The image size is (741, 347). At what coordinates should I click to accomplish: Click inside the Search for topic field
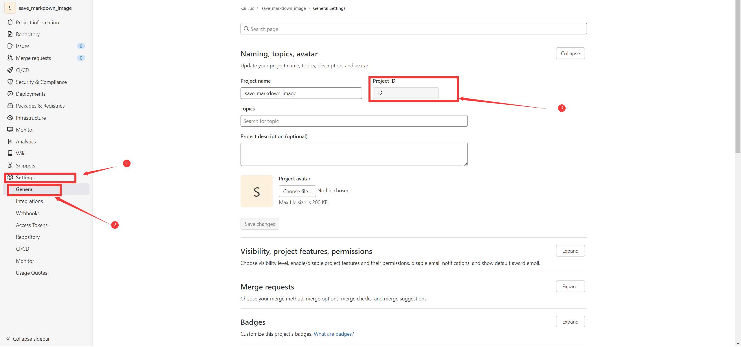tap(354, 121)
